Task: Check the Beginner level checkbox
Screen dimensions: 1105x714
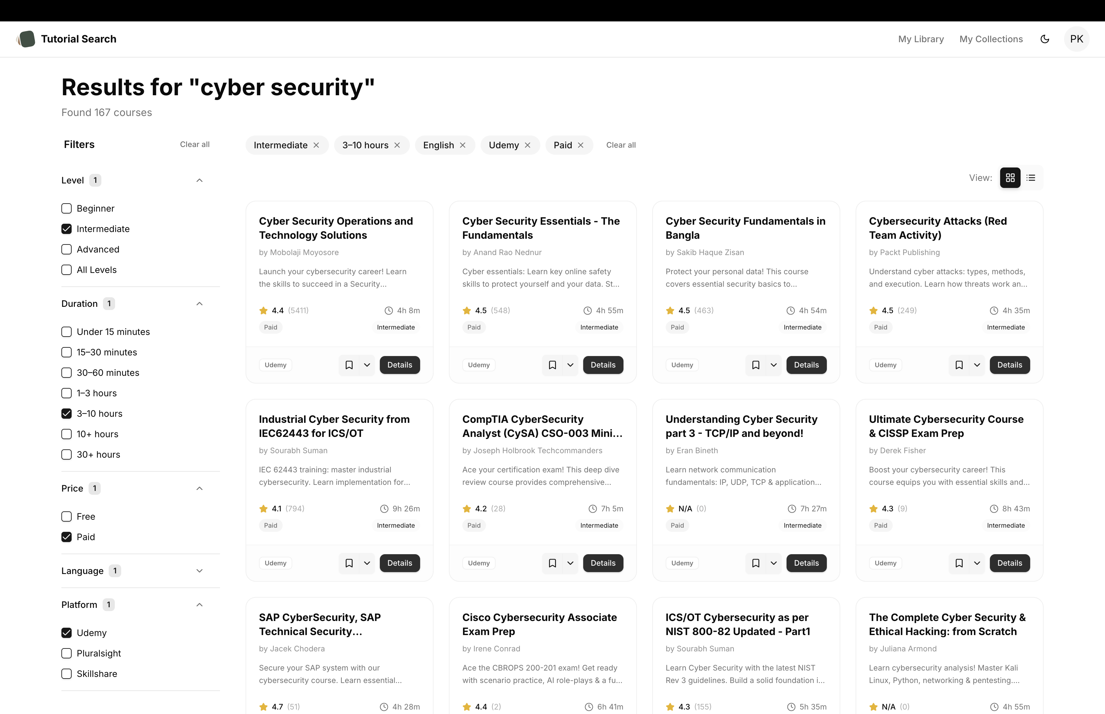Action: tap(66, 208)
